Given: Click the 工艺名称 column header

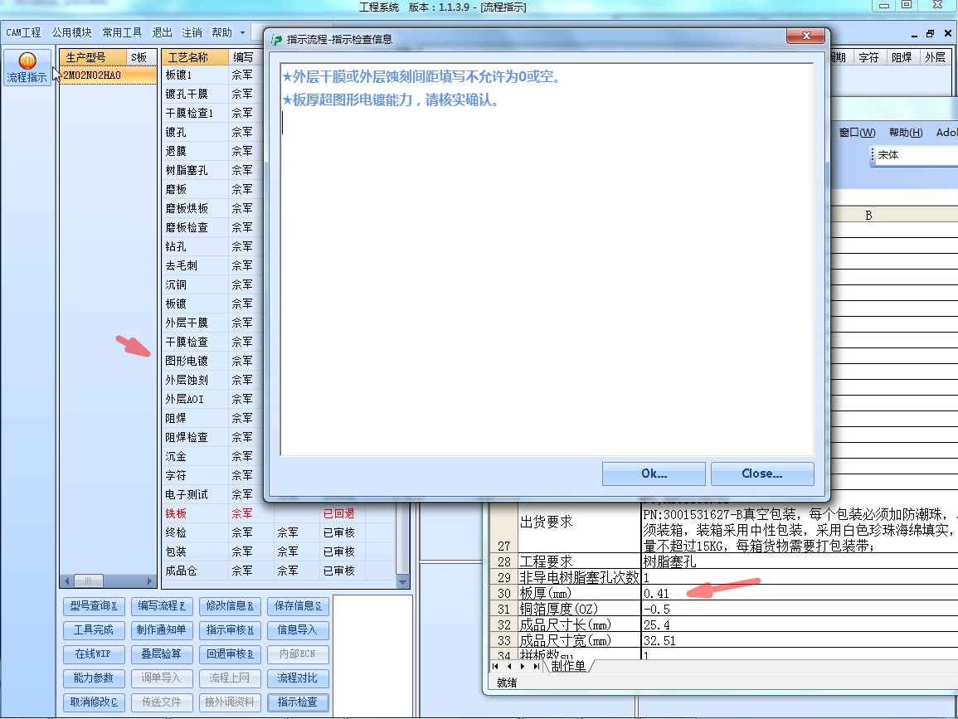Looking at the screenshot, I should tap(195, 57).
